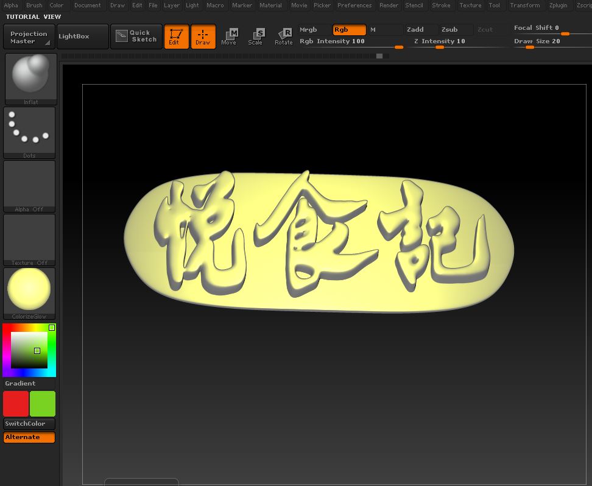Image resolution: width=592 pixels, height=486 pixels.
Task: Enable Mrgb painting mode
Action: point(314,29)
